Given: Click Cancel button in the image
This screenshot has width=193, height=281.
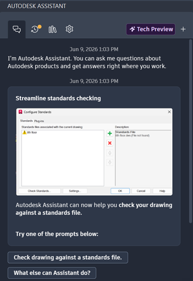Looking at the screenshot, I should [x=141, y=191].
